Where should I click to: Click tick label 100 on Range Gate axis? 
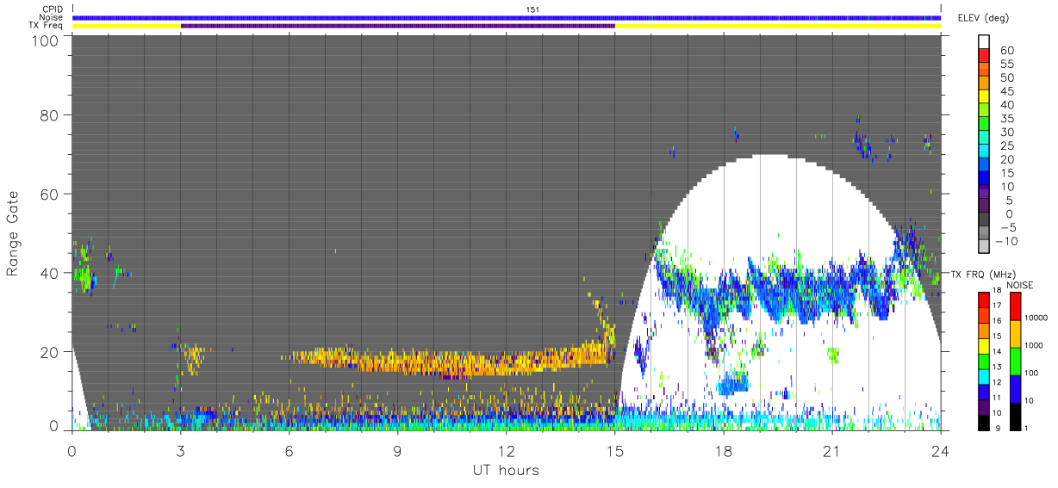(46, 40)
